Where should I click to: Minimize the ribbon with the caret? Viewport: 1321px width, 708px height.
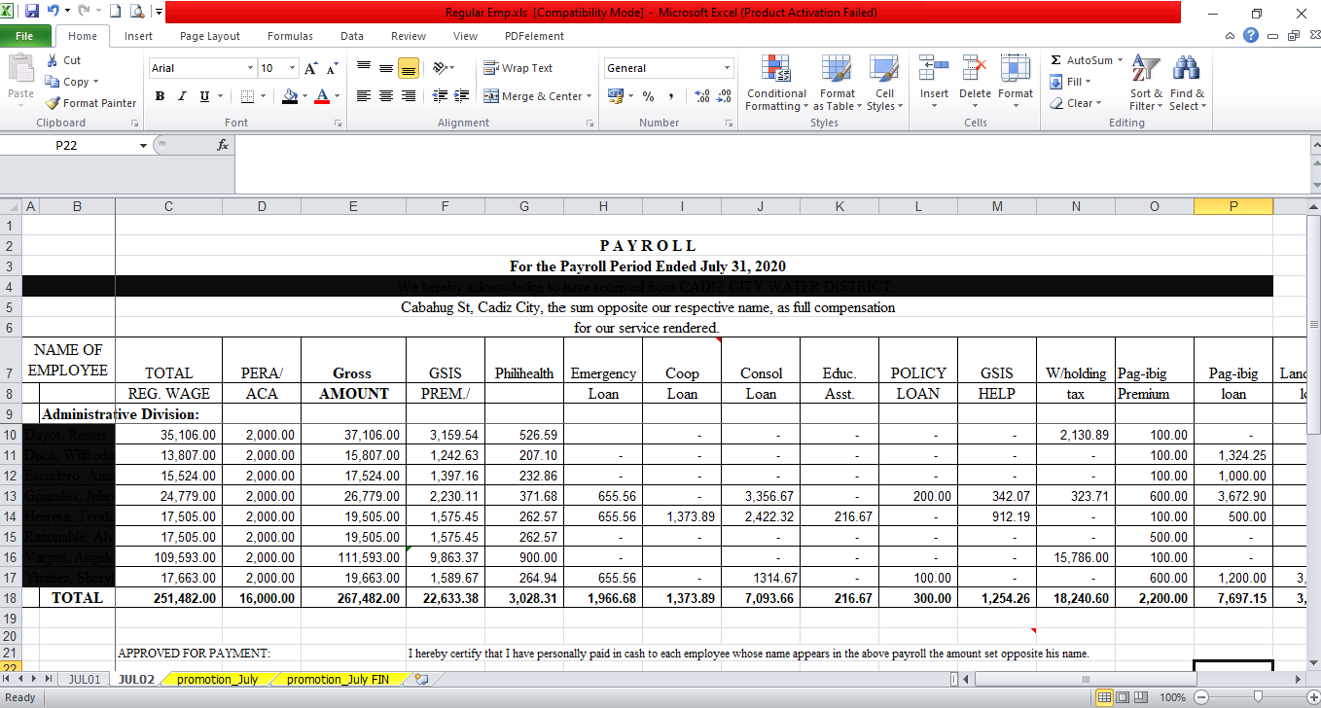[1232, 36]
